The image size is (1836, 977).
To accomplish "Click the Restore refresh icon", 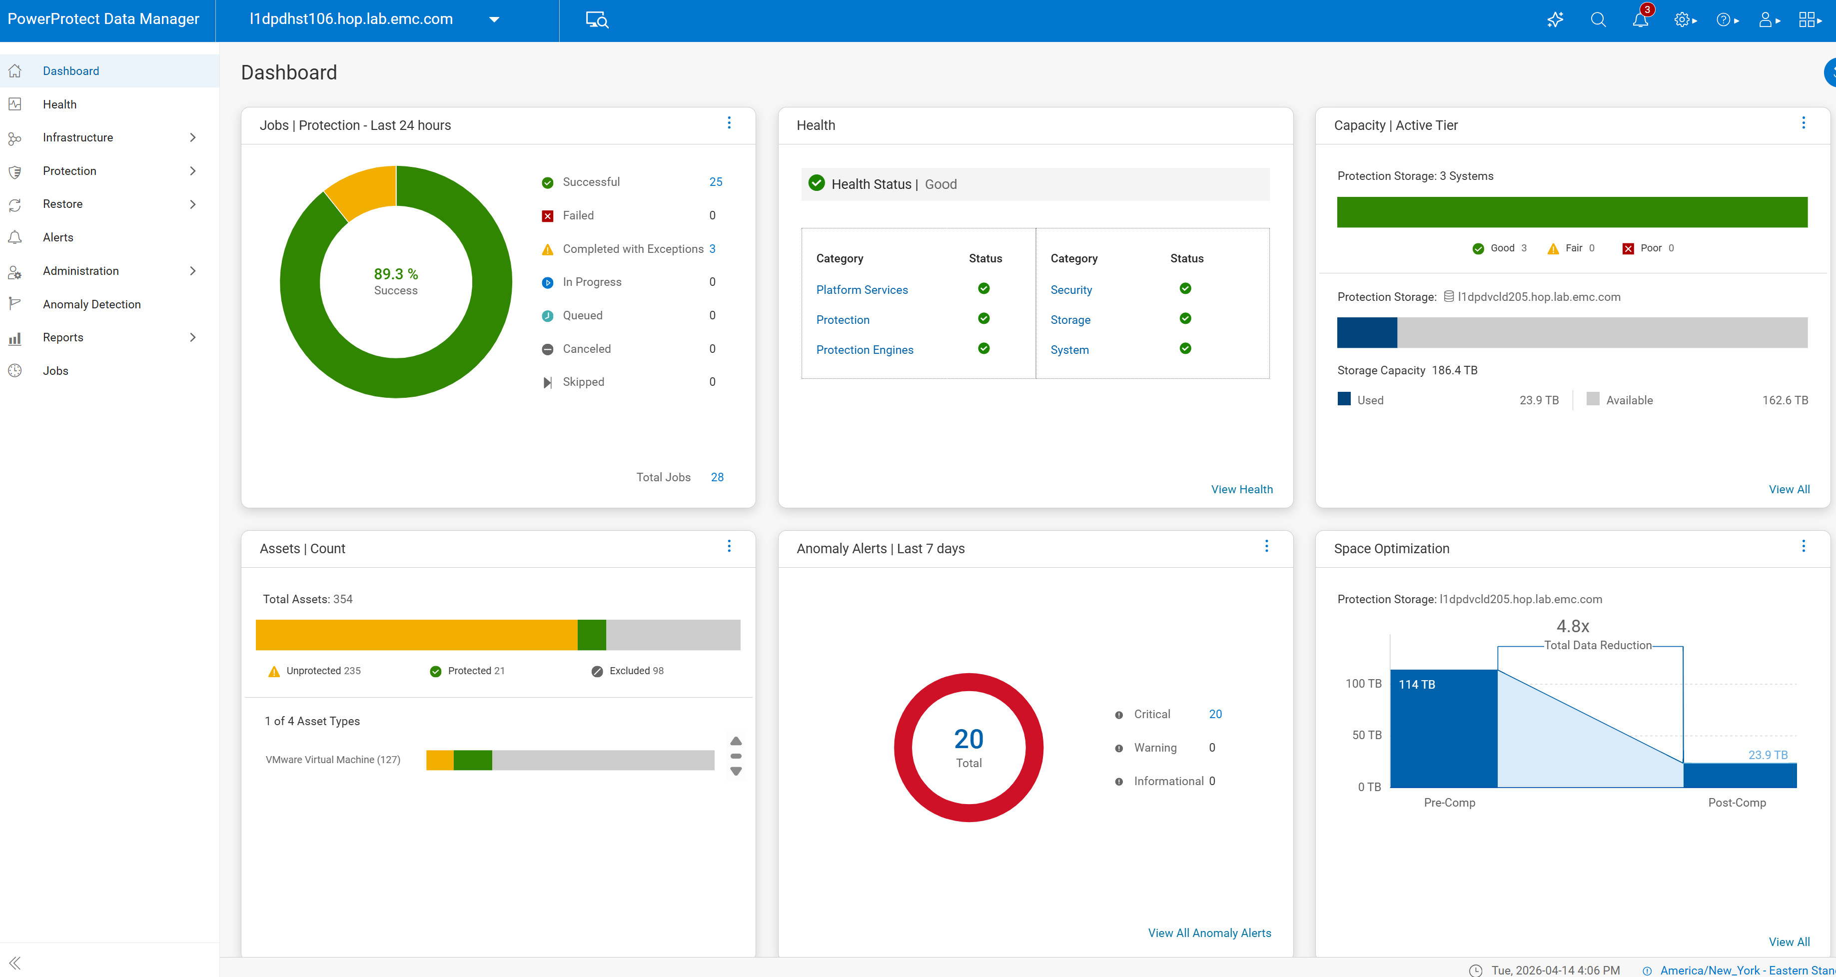I will click(15, 204).
